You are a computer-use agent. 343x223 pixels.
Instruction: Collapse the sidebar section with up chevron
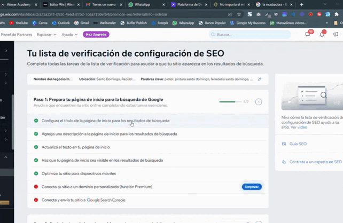click(6, 157)
